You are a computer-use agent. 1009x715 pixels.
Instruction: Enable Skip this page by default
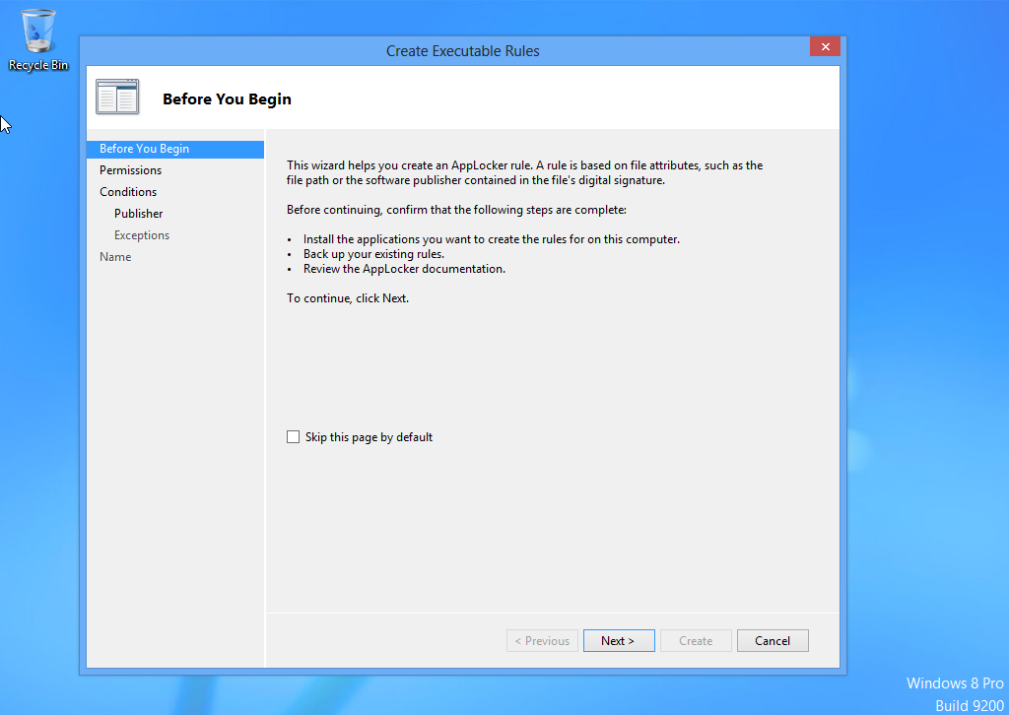click(x=293, y=437)
